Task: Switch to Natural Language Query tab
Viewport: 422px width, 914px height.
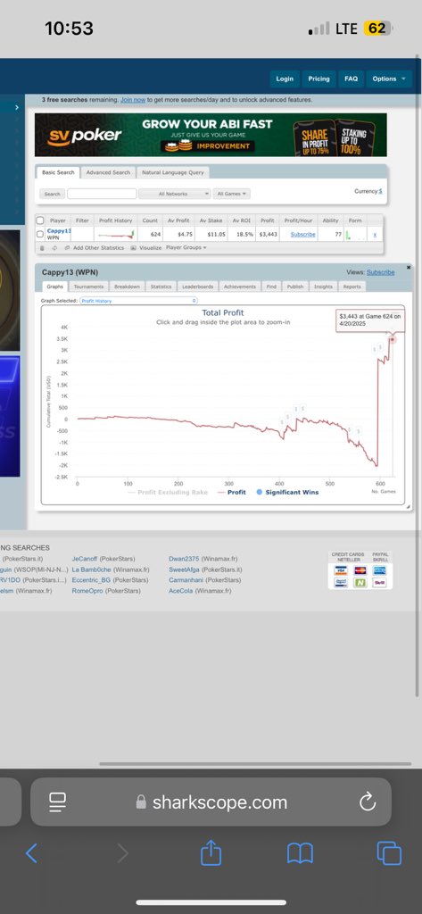Action: point(173,172)
